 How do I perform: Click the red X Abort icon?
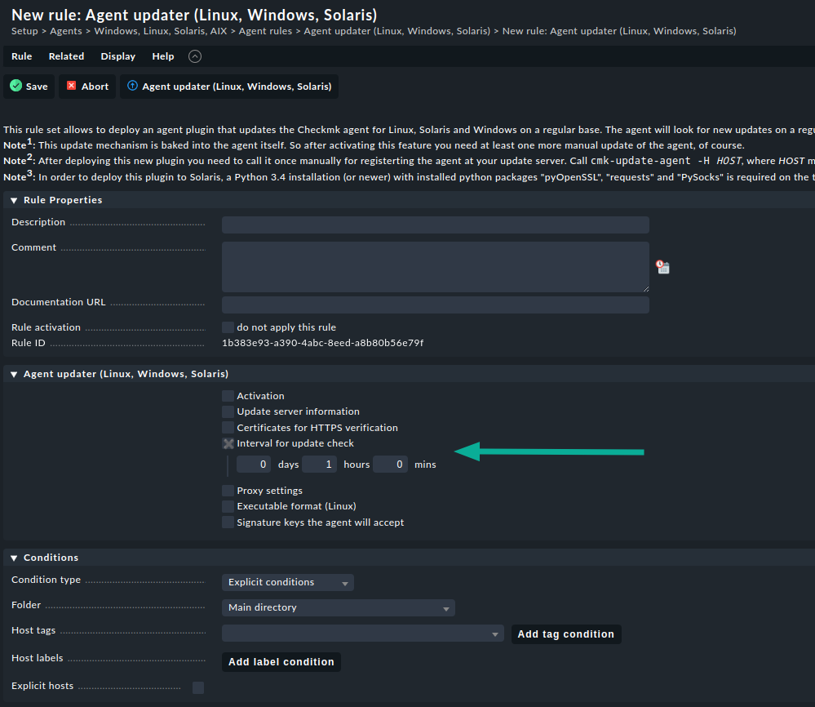click(71, 86)
